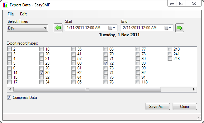Click the record list scroll left arrow
This screenshot has width=204, height=123.
point(10,89)
